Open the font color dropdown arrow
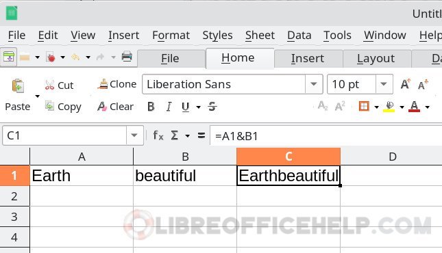 coord(428,107)
